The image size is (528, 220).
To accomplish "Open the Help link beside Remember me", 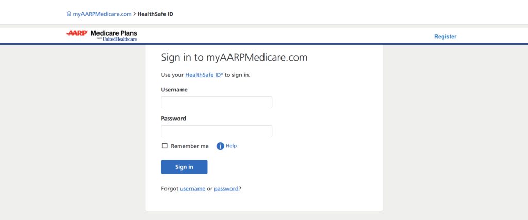I will pos(232,146).
